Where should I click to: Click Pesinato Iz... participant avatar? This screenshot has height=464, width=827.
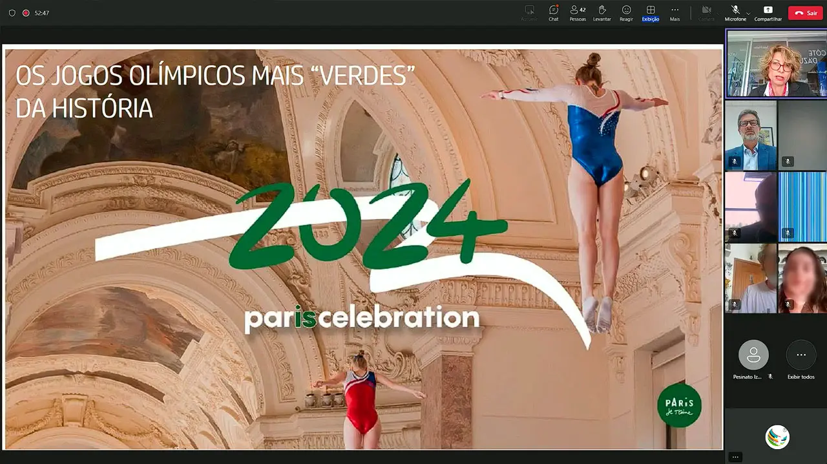pos(753,355)
